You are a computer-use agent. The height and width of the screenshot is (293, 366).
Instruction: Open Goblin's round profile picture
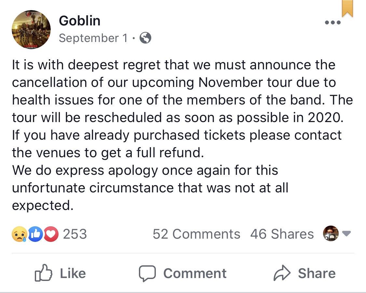31,30
